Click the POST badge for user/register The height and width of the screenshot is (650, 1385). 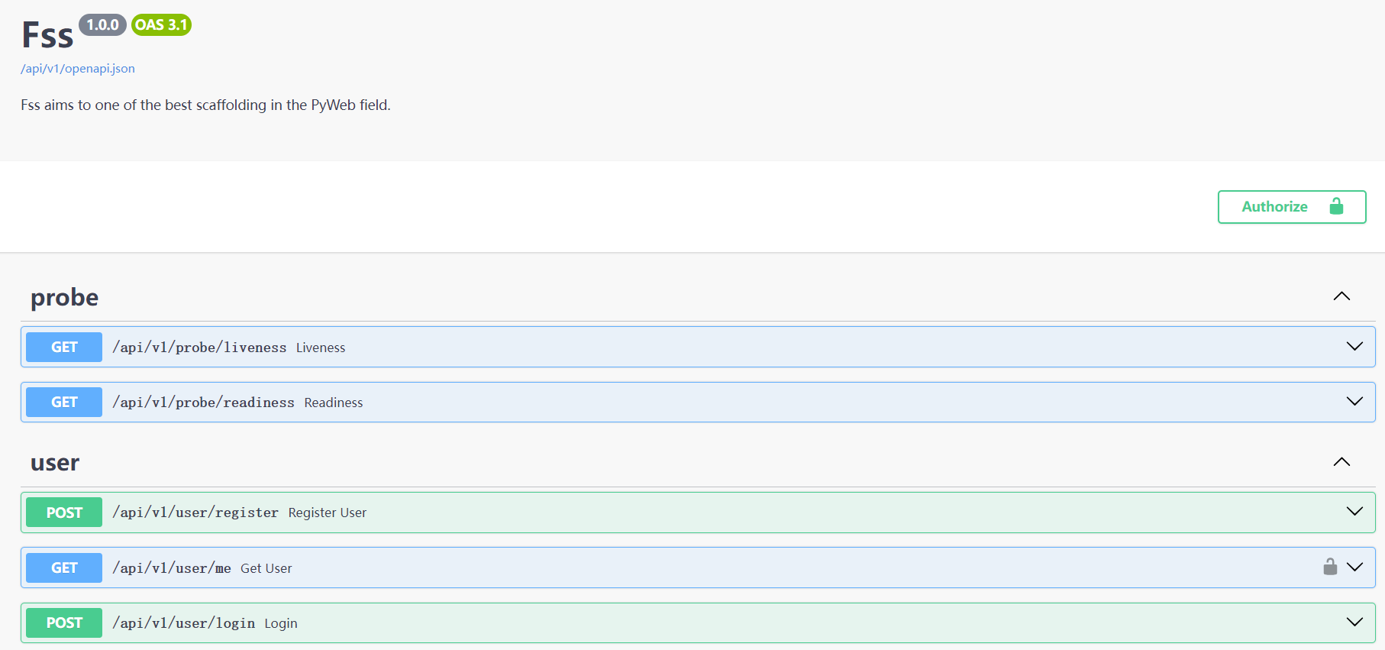pos(64,513)
